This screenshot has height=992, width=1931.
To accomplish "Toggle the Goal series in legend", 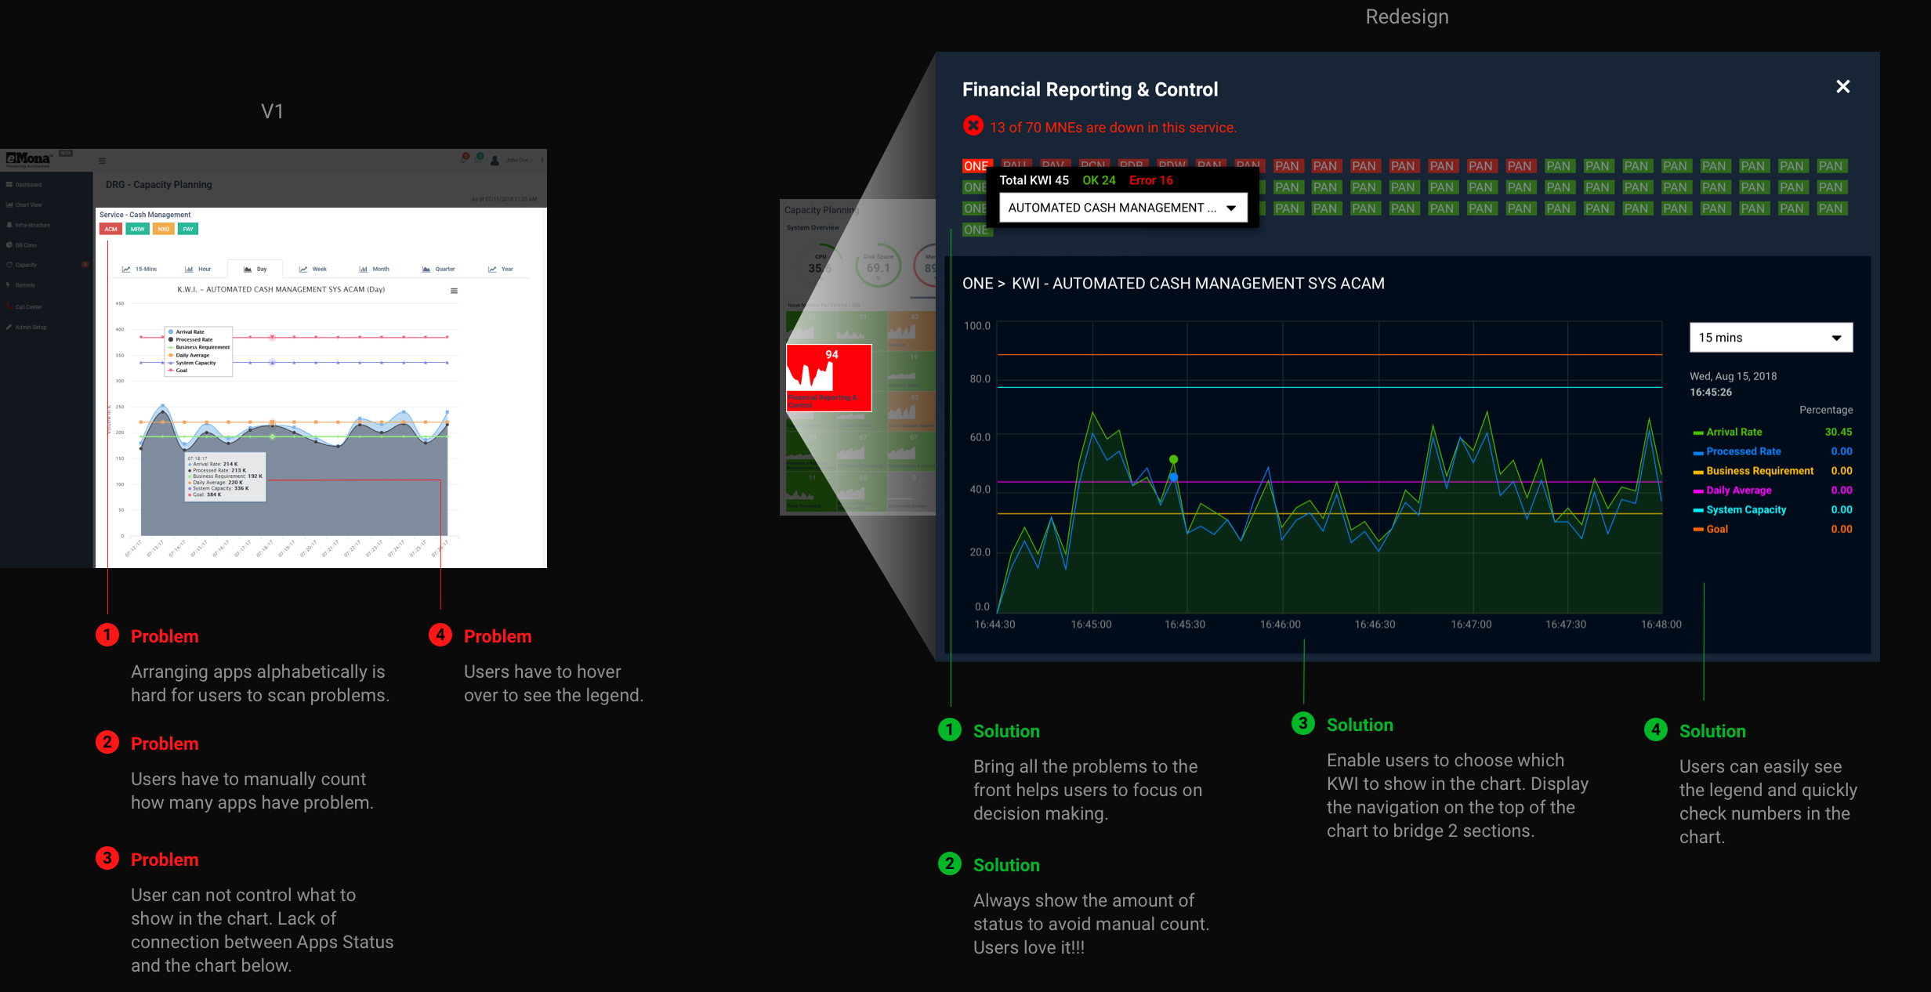I will click(1716, 529).
